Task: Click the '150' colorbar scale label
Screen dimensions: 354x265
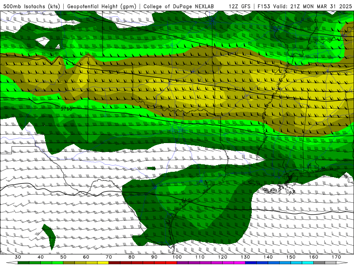Action: point(291,257)
